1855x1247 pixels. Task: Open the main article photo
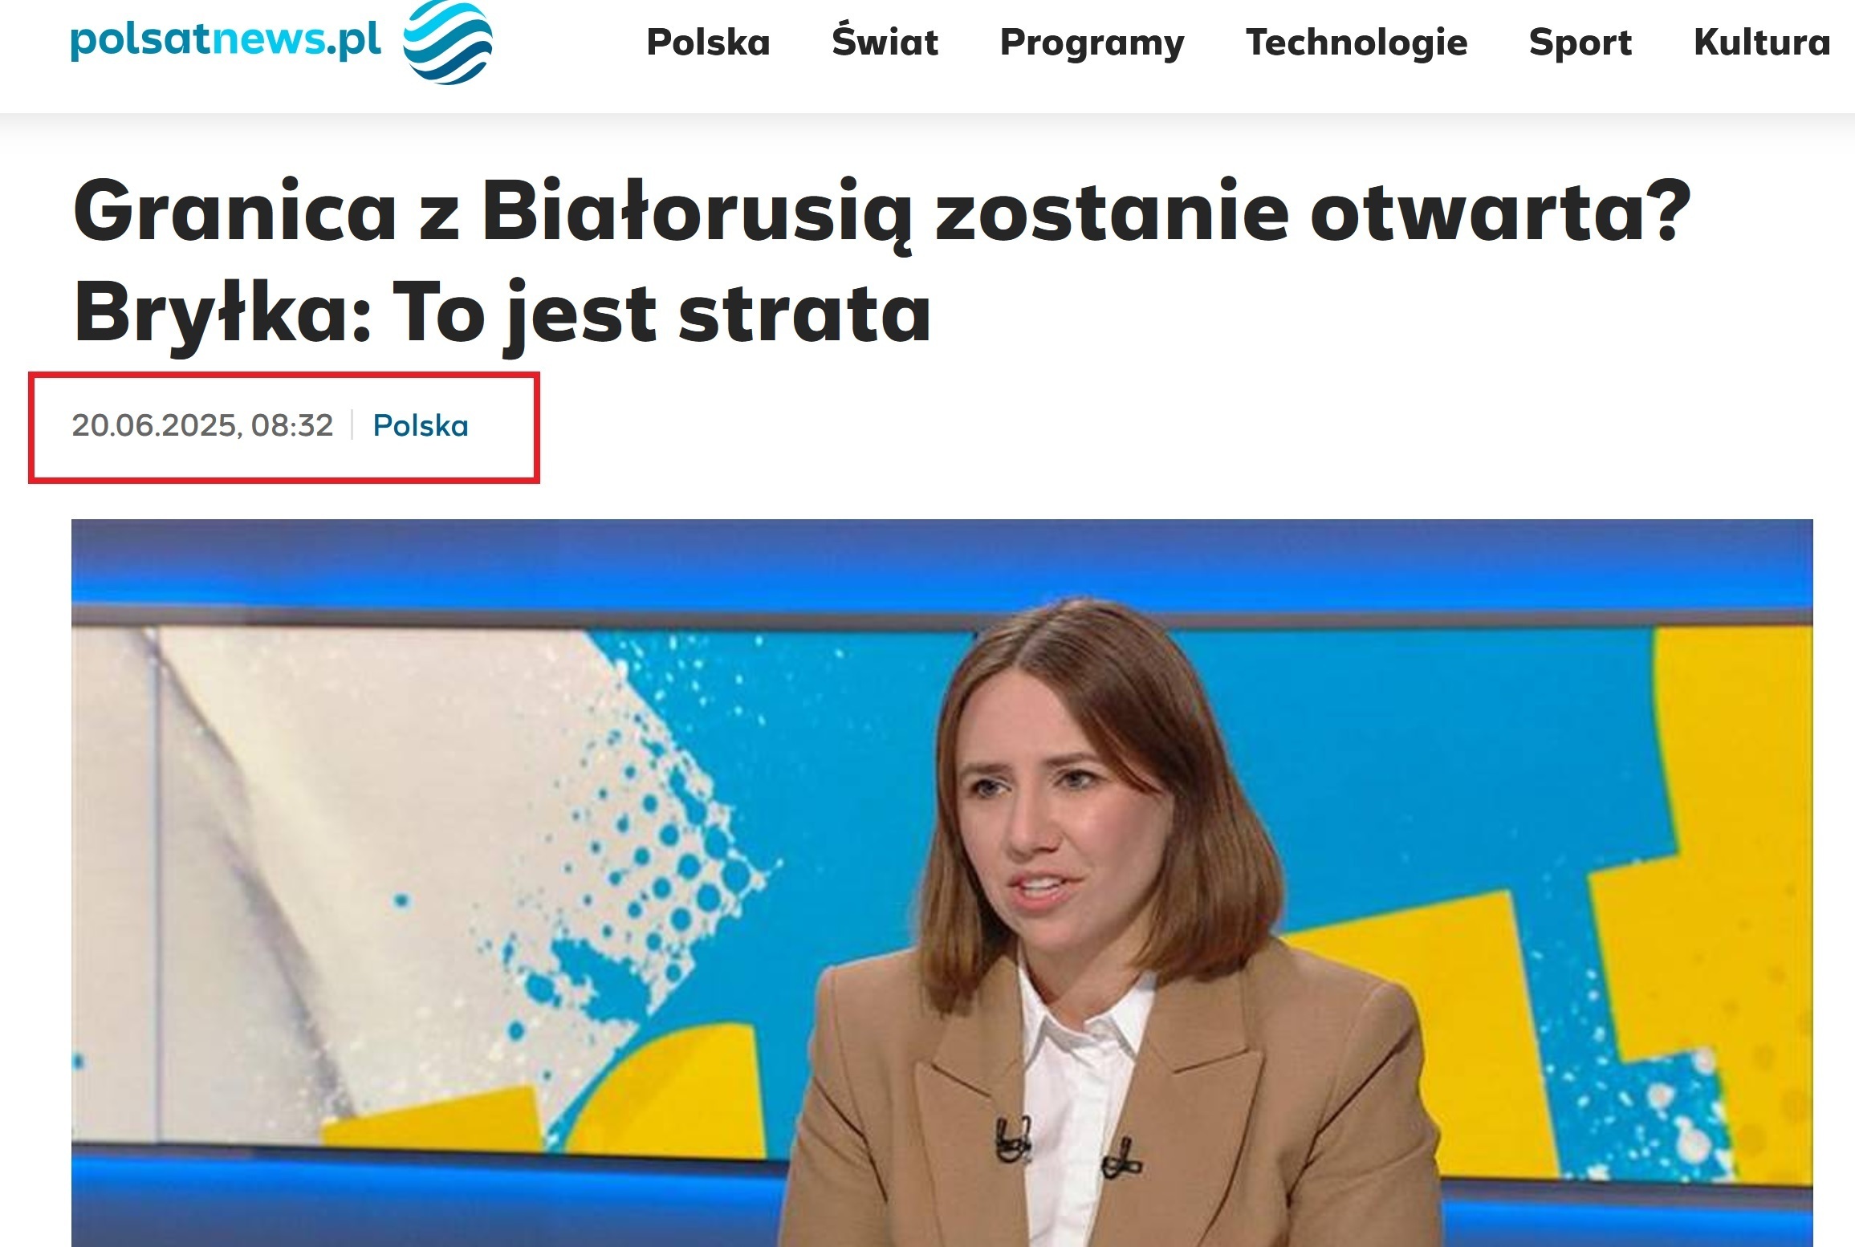tap(942, 883)
